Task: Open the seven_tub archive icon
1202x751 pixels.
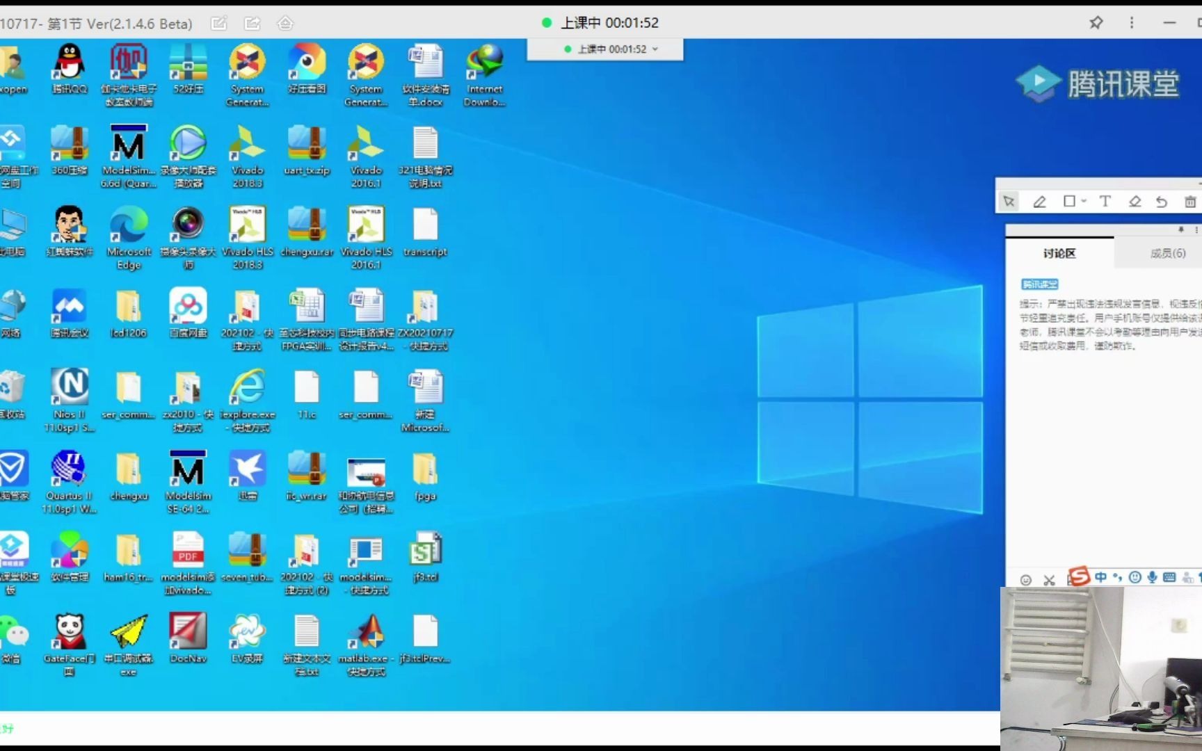Action: point(247,557)
